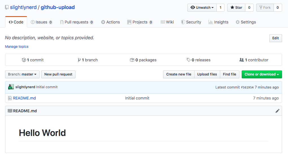
Task: Click the file icon beside README.md row
Action: coord(10,98)
